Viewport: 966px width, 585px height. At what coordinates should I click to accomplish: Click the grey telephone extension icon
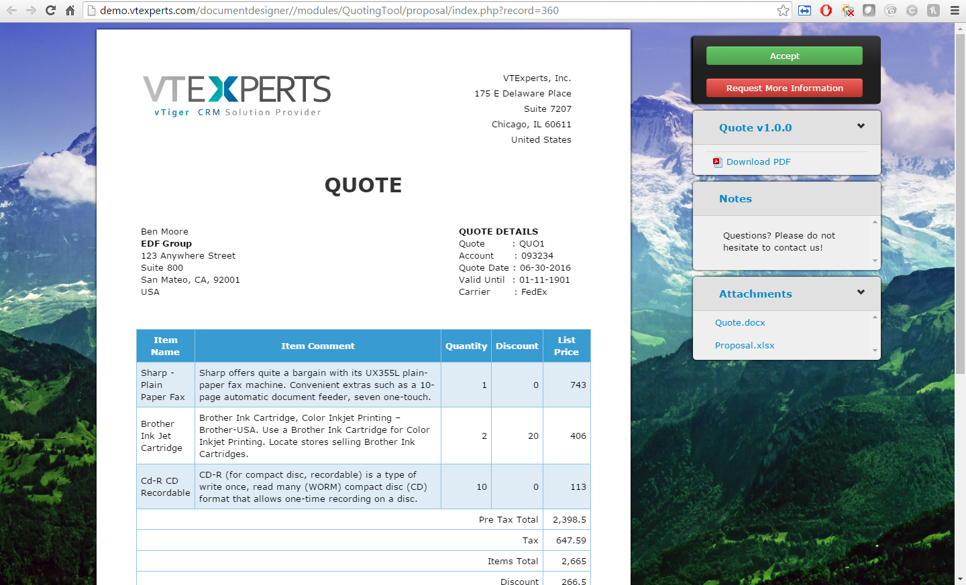(x=890, y=10)
